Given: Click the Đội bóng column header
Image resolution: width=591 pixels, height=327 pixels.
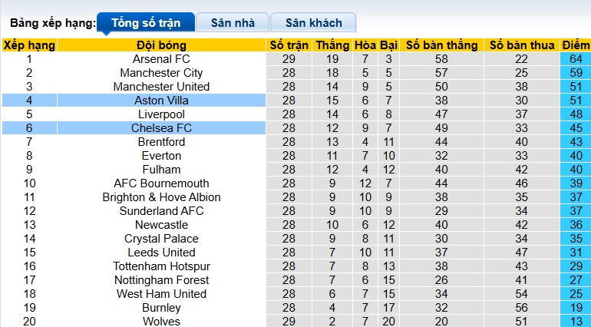Looking at the screenshot, I should (x=161, y=45).
